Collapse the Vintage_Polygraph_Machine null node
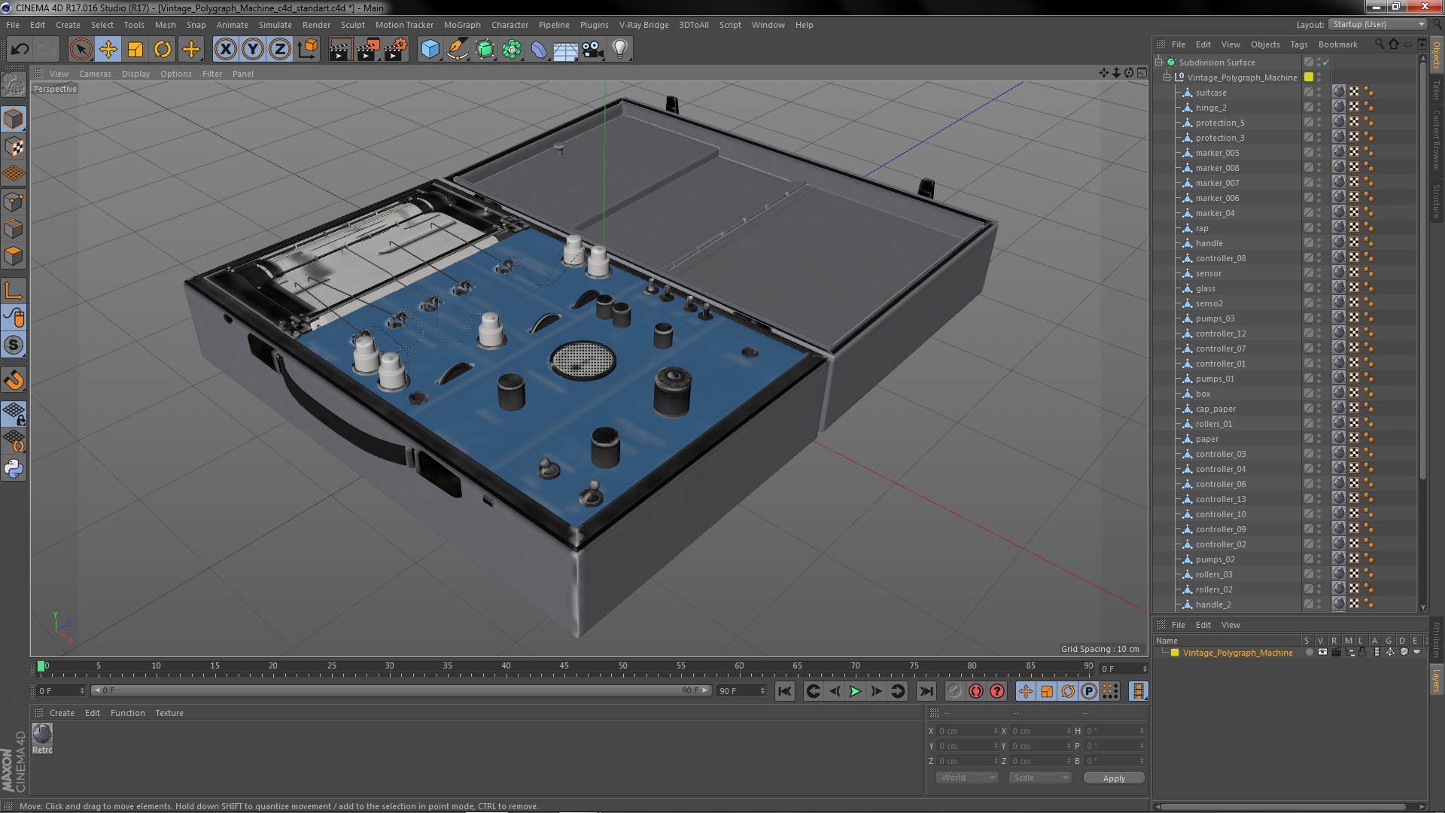The width and height of the screenshot is (1445, 813). (x=1167, y=77)
